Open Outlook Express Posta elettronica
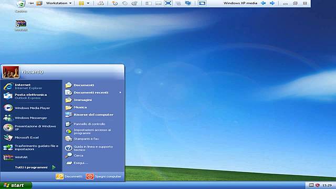336x189 pixels. pos(31,96)
